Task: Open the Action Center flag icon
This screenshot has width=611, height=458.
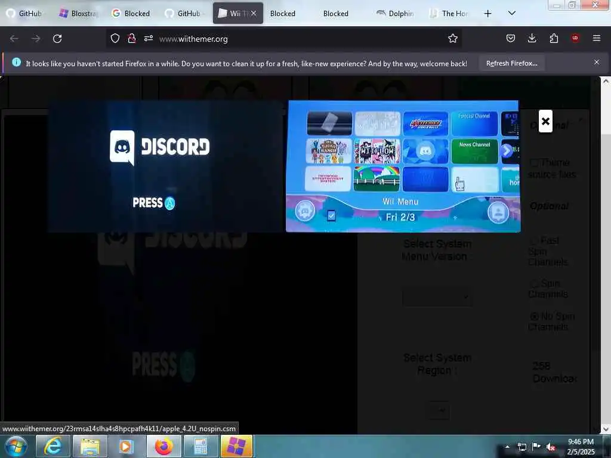Action: pos(536,447)
